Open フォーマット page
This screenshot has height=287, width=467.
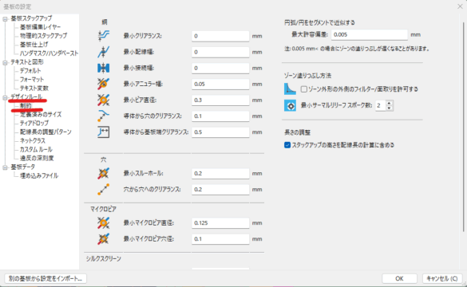[32, 80]
